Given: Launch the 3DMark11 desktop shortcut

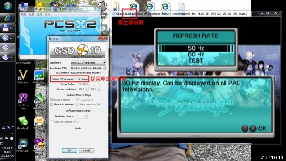Looking at the screenshot, I should point(39,122).
